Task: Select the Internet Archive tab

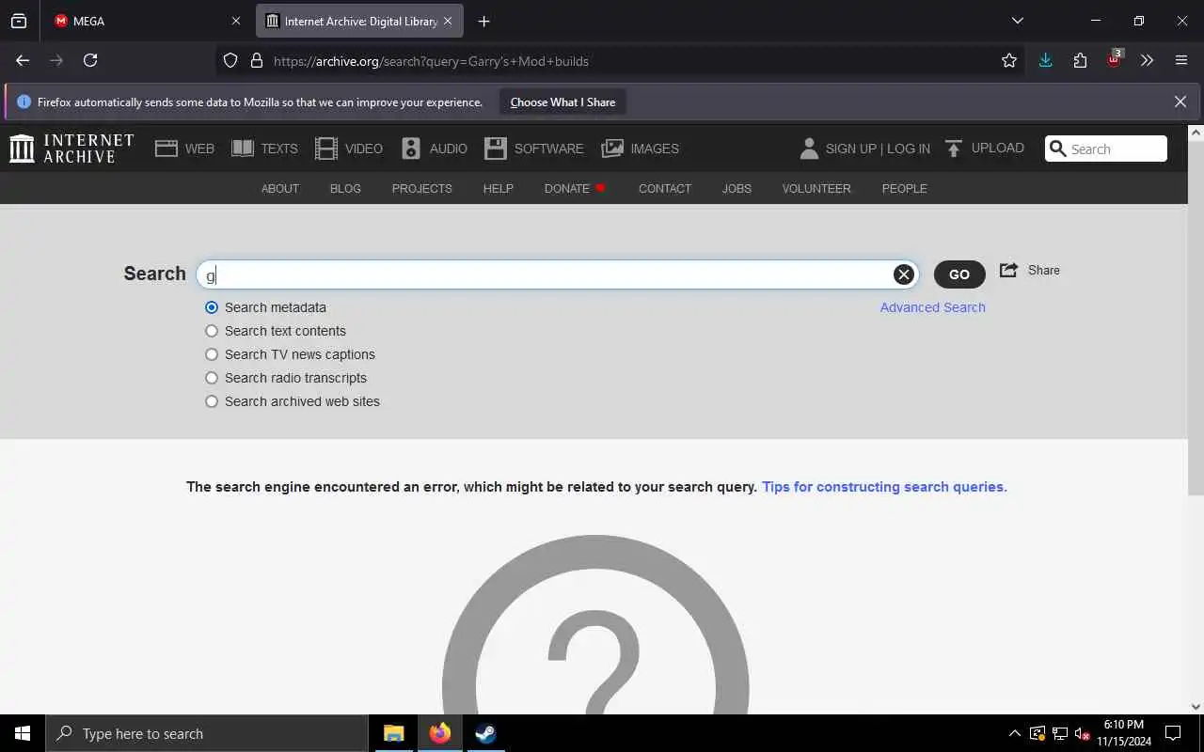Action: point(359,21)
